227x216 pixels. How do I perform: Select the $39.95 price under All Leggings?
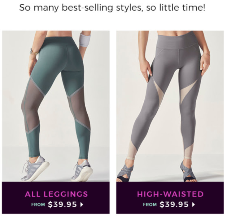click(x=62, y=205)
